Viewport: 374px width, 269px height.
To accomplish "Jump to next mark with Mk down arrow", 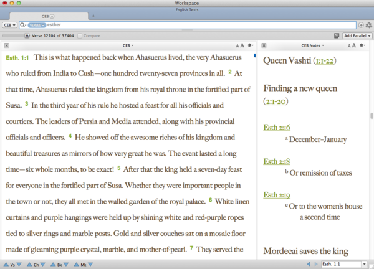I will click(x=90, y=265).
